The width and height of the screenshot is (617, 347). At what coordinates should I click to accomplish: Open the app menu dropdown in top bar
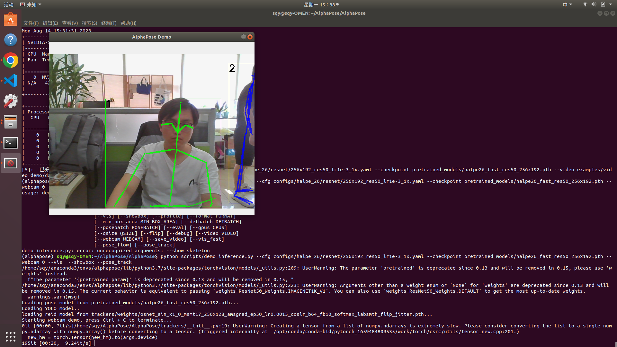[31, 4]
